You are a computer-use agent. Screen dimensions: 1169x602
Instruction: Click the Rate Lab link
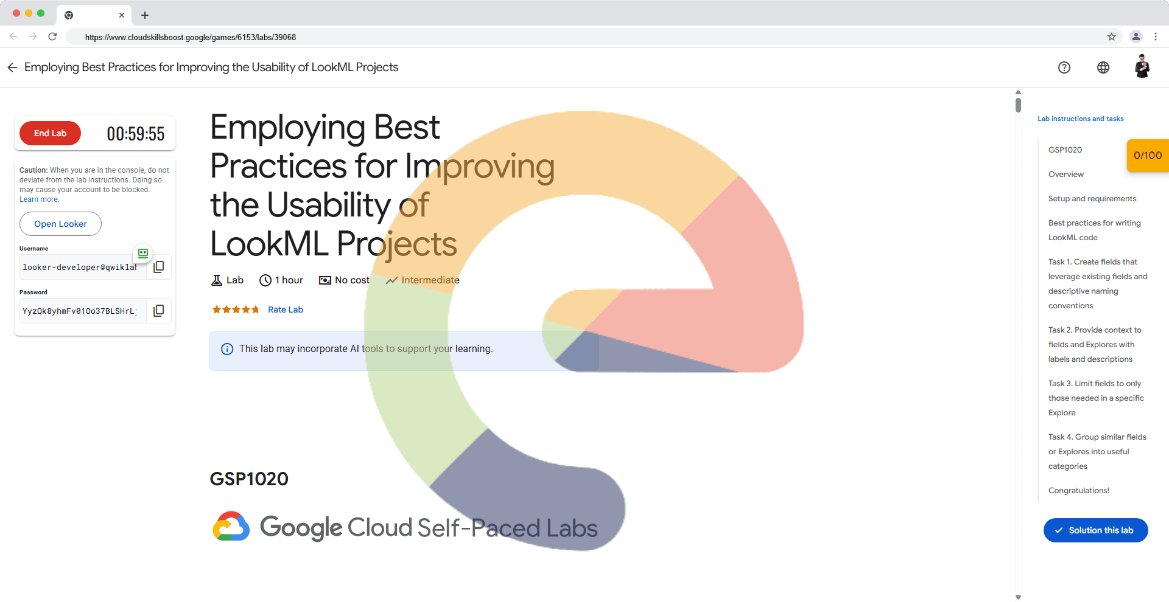point(285,310)
